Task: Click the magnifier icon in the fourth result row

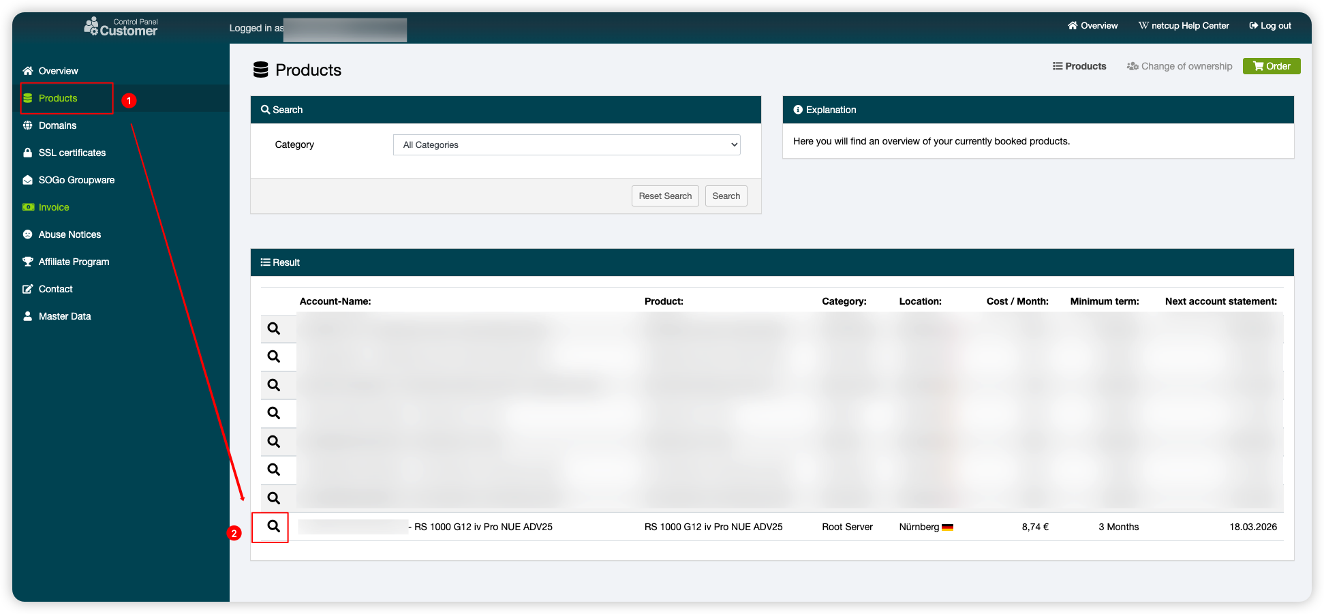Action: tap(273, 413)
